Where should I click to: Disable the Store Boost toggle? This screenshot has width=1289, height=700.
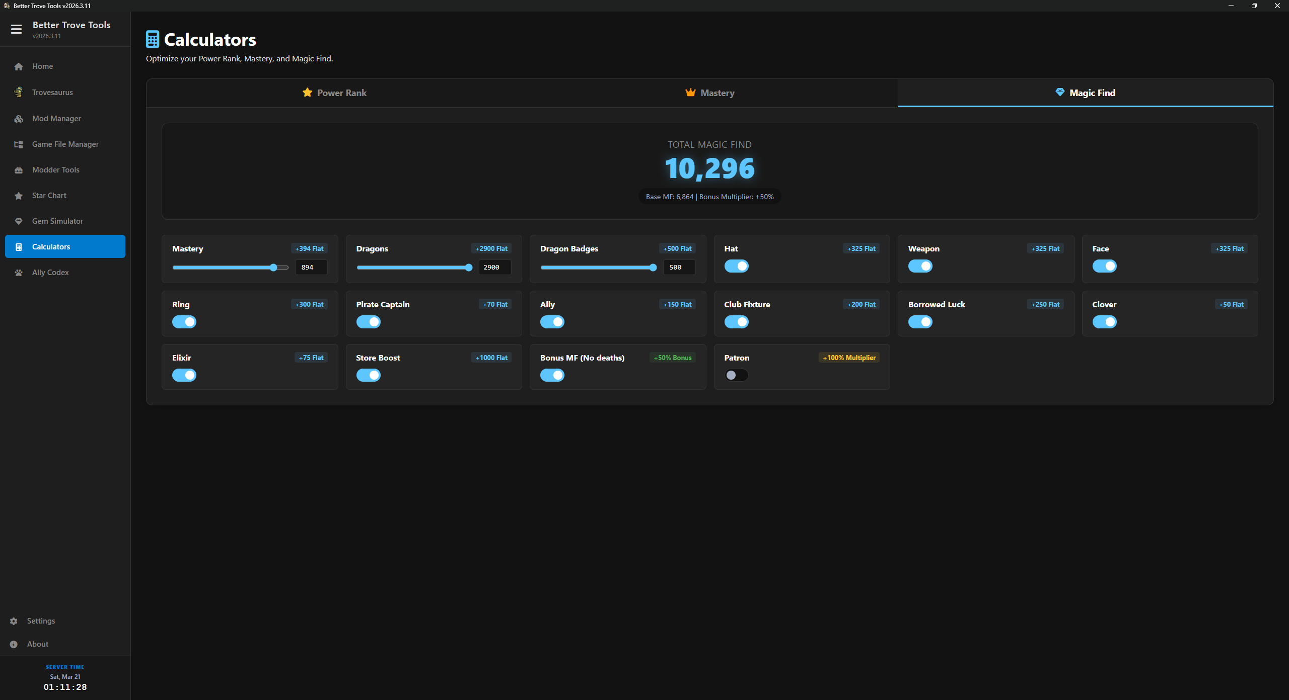368,375
